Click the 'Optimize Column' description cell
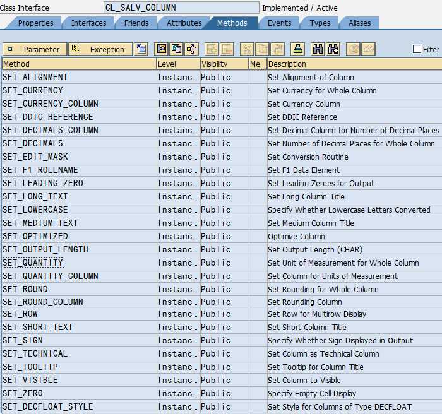442x414 pixels. click(x=354, y=236)
